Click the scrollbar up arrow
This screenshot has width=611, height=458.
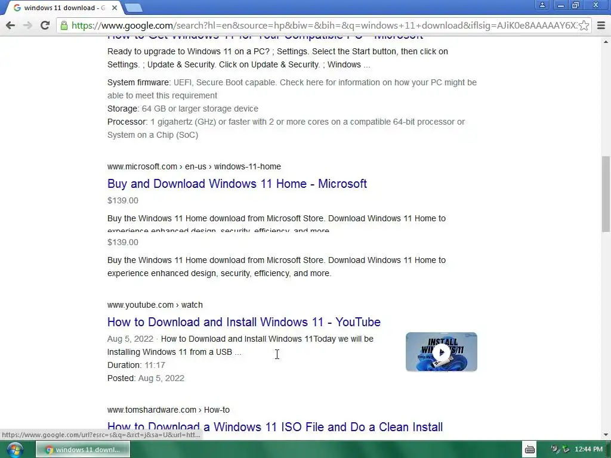pos(606,42)
